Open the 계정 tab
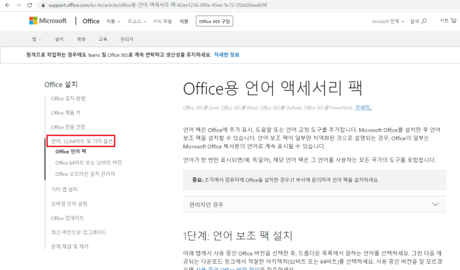The image size is (460, 270). [x=81, y=39]
